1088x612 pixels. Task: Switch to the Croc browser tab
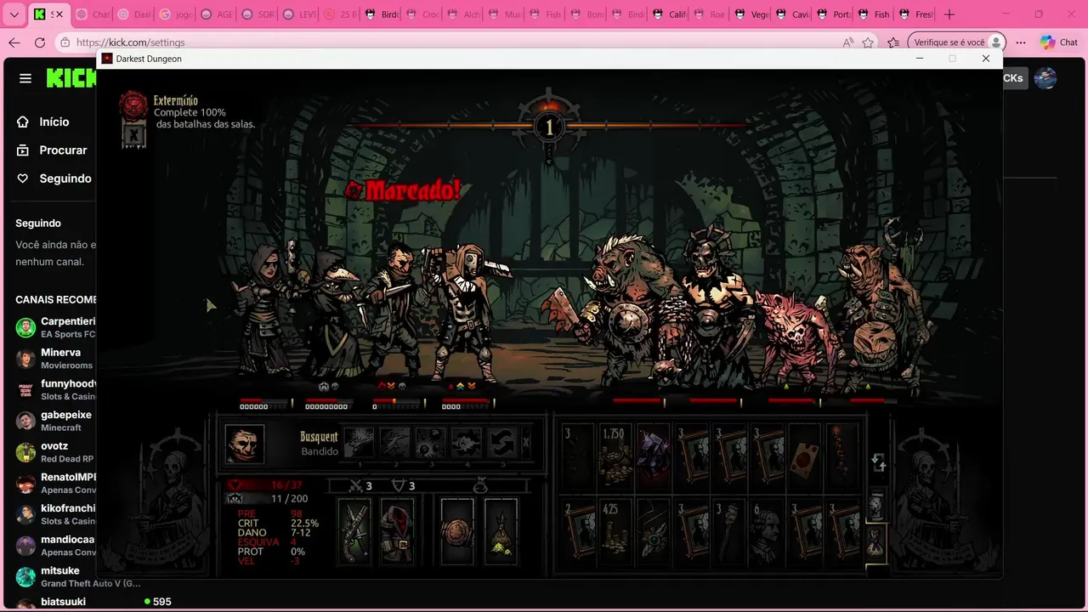[x=422, y=14]
